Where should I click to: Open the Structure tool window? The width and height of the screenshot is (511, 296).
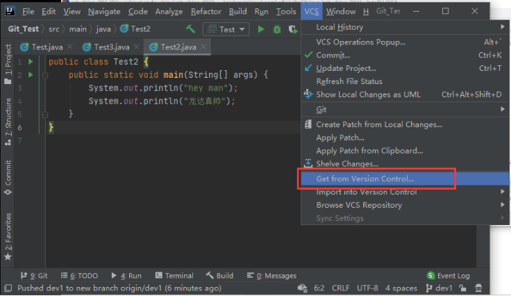click(x=8, y=122)
